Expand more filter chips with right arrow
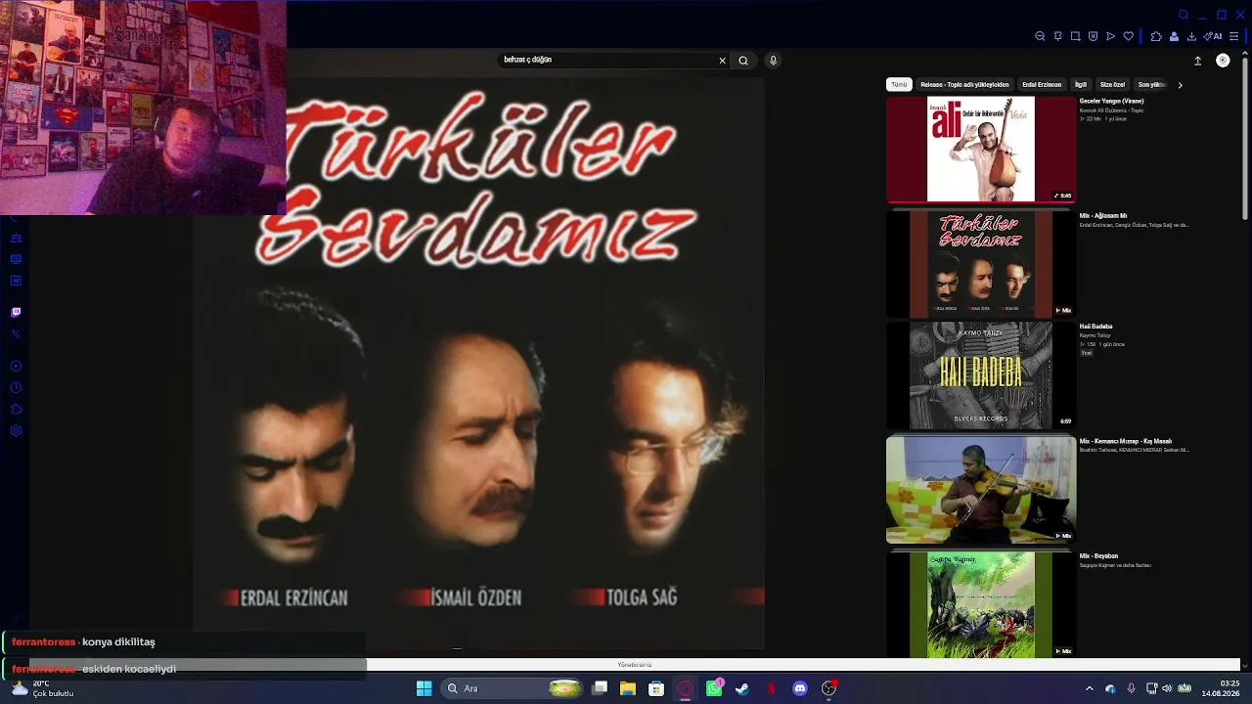The image size is (1252, 704). [1180, 85]
